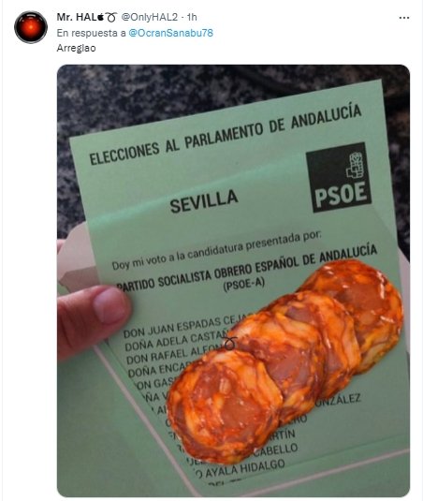Visit the @OnlyHAL2 handle profile

(149, 17)
